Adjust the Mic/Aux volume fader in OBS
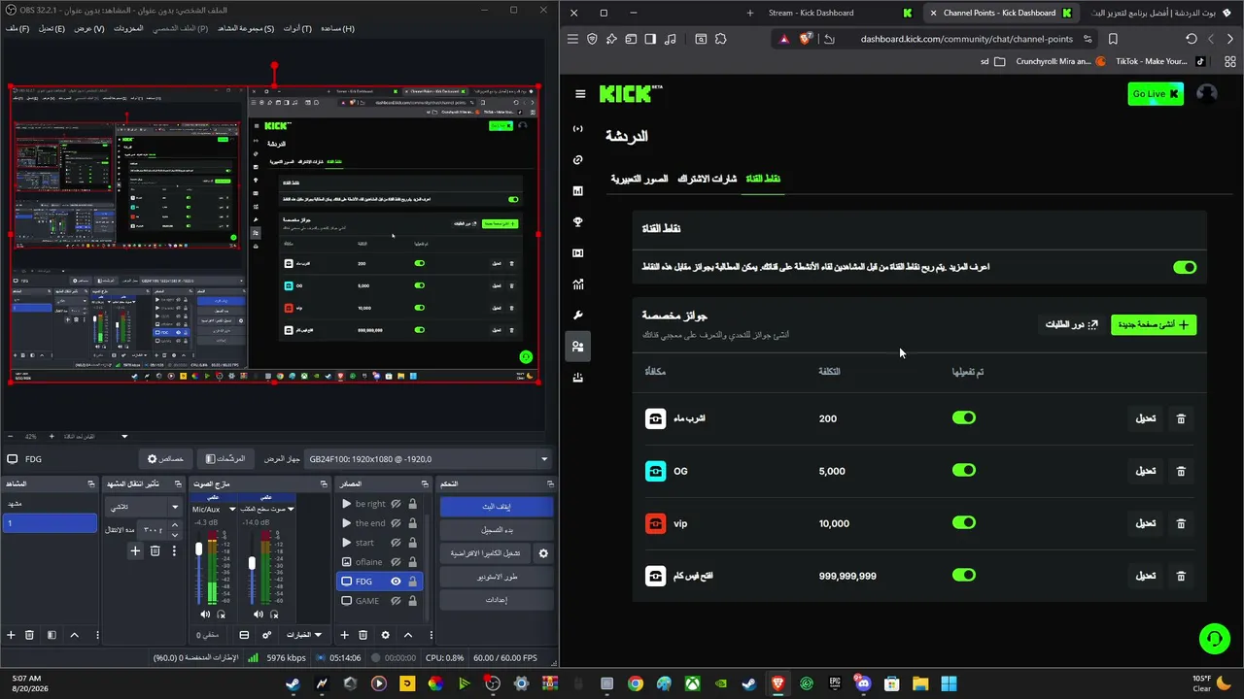Viewport: 1244px width, 699px height. point(199,549)
